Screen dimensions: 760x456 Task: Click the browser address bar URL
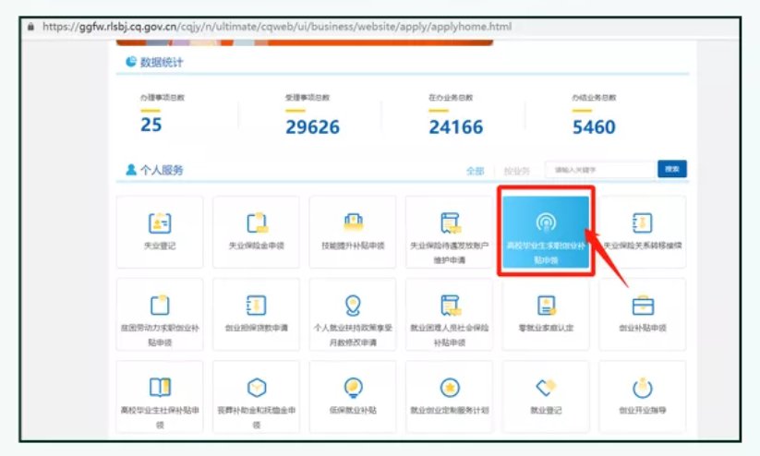pyautogui.click(x=277, y=27)
